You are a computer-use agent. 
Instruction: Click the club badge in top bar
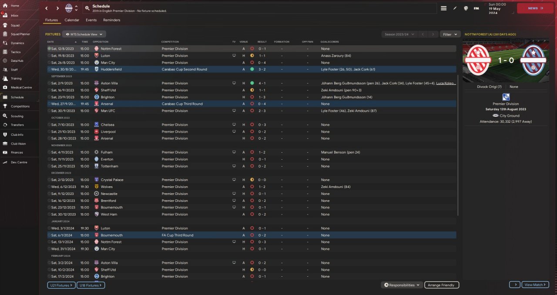click(69, 8)
